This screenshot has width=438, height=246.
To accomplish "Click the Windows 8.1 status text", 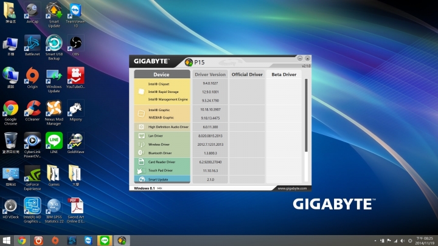I will click(x=144, y=188).
